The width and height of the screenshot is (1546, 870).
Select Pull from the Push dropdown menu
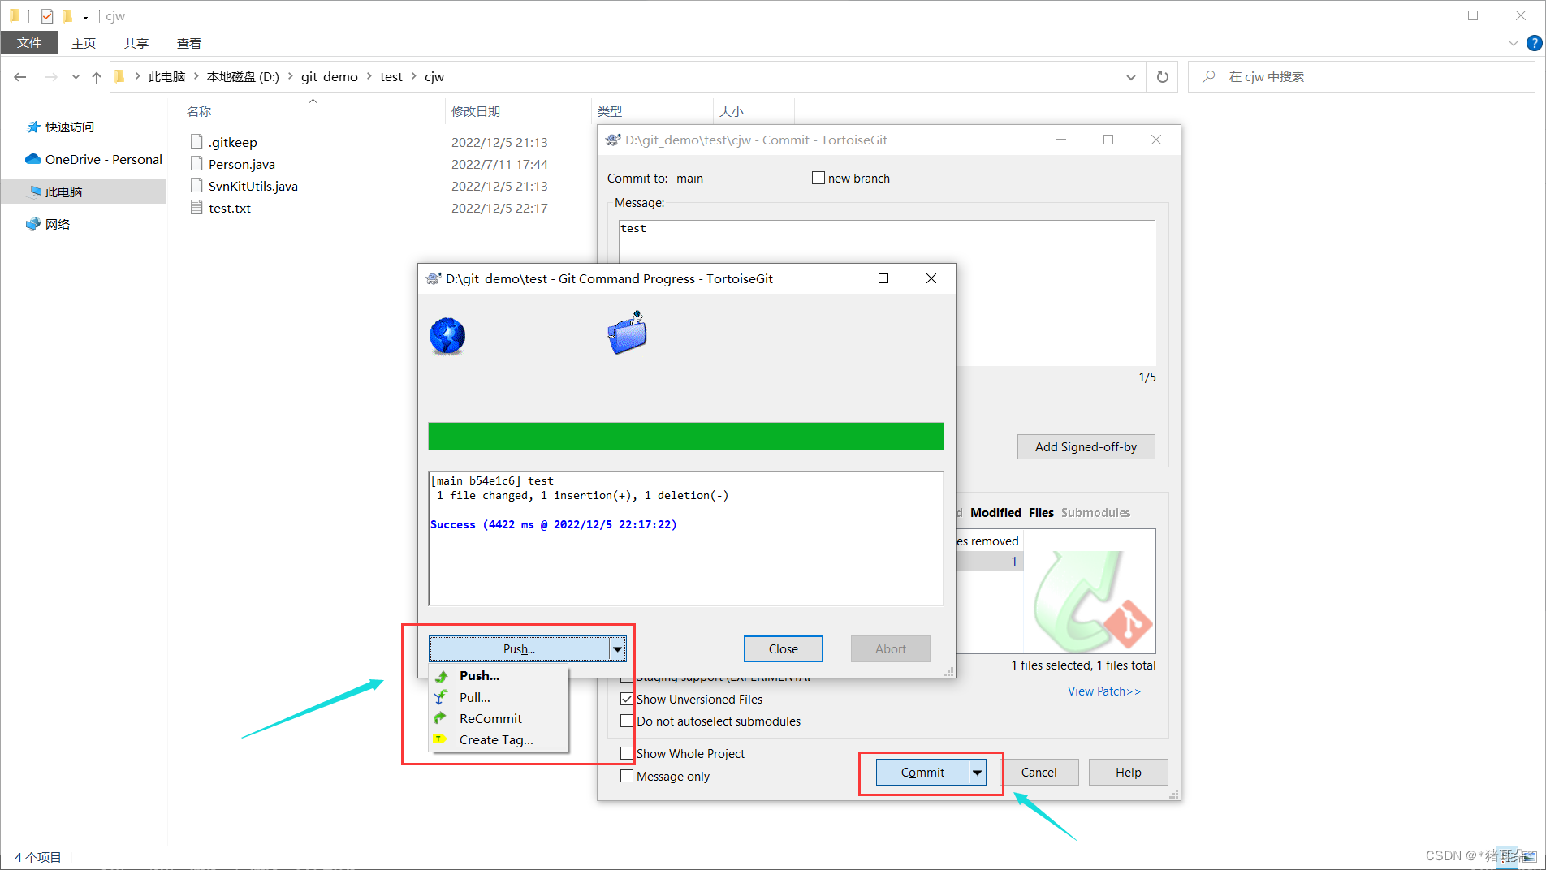tap(474, 696)
